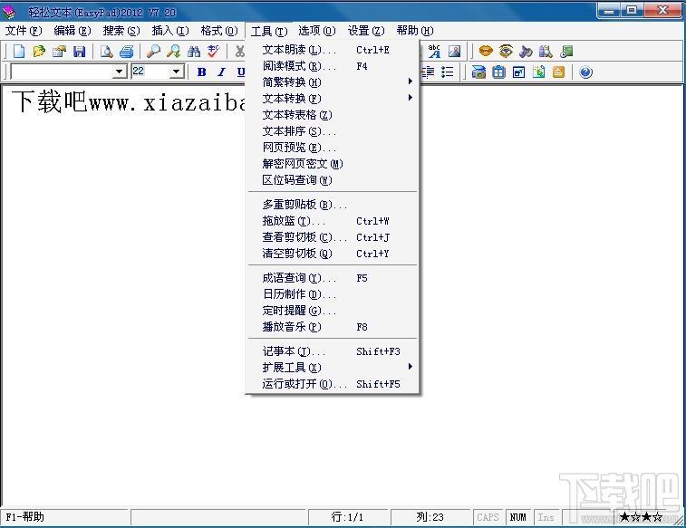Screen dimensions: 686x528
Task: Open 成语查询 from the menu
Action: [x=333, y=277]
